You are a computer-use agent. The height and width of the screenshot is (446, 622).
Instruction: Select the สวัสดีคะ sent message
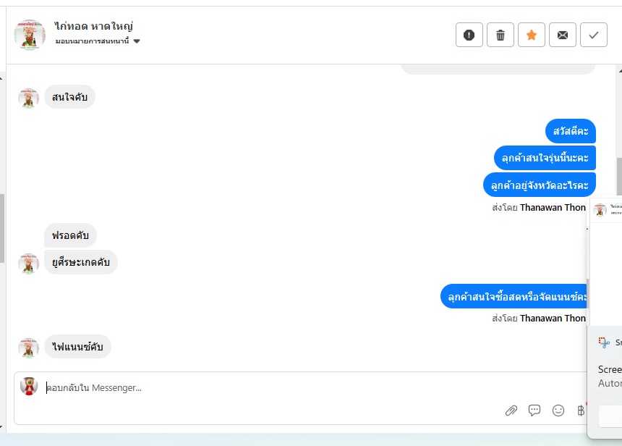(570, 131)
